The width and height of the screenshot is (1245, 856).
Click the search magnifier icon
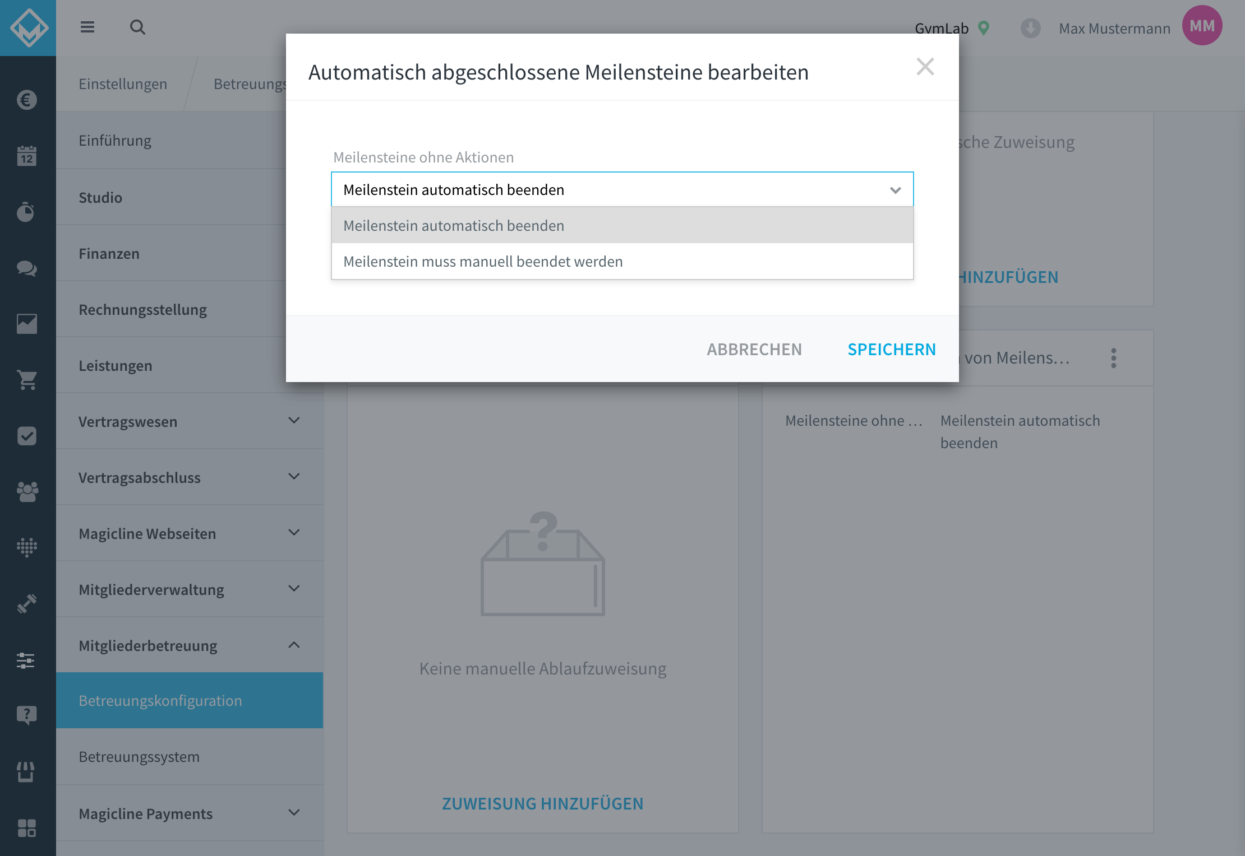click(x=137, y=27)
